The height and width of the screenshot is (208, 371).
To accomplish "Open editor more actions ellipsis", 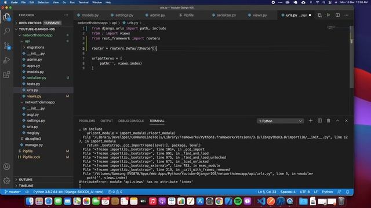I will [x=347, y=15].
